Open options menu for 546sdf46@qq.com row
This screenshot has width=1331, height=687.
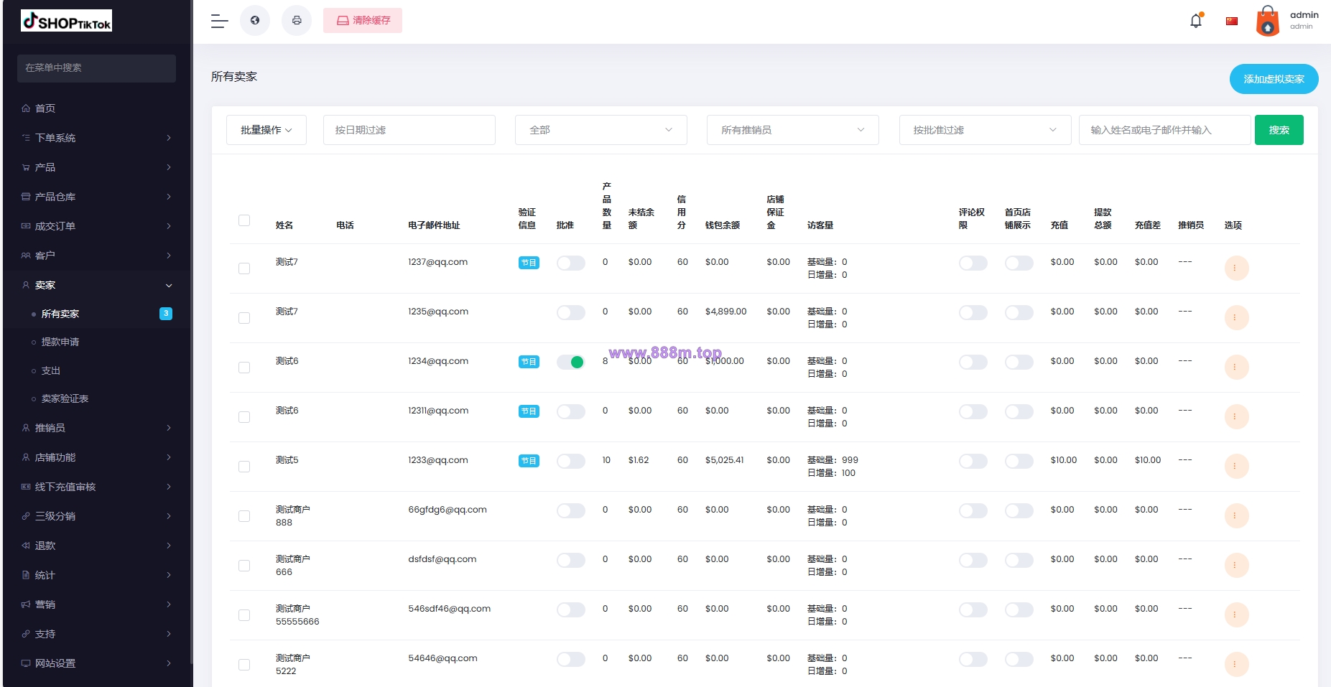tap(1236, 615)
